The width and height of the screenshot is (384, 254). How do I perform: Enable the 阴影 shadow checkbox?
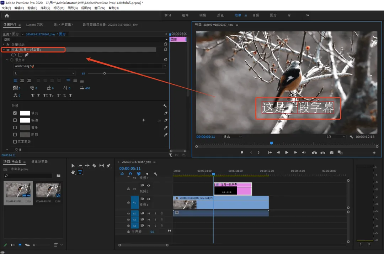15,135
